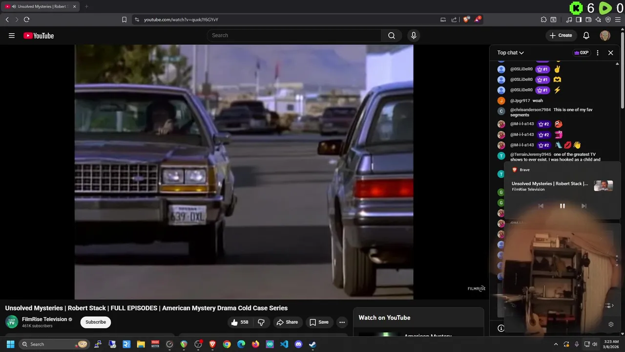Open the live chat three-dot options
Image resolution: width=625 pixels, height=352 pixels.
[x=598, y=53]
